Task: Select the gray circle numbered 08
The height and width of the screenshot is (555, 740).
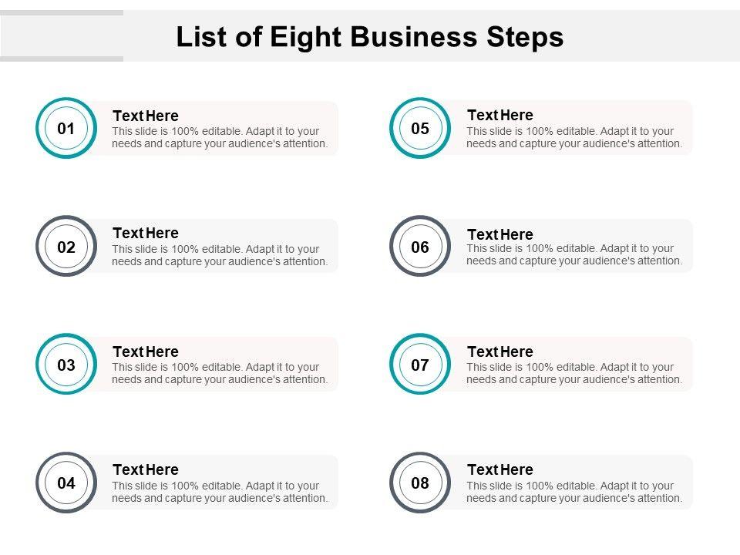Action: (x=420, y=483)
